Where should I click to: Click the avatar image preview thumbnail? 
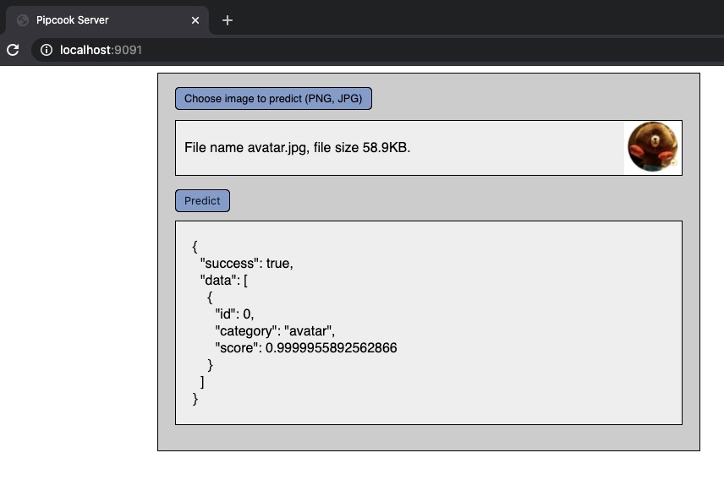tap(652, 147)
